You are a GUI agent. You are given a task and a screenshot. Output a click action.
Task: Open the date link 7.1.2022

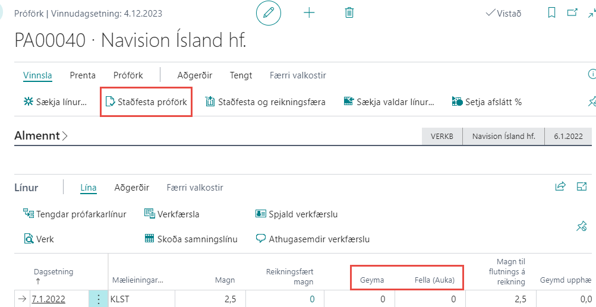[x=48, y=299]
